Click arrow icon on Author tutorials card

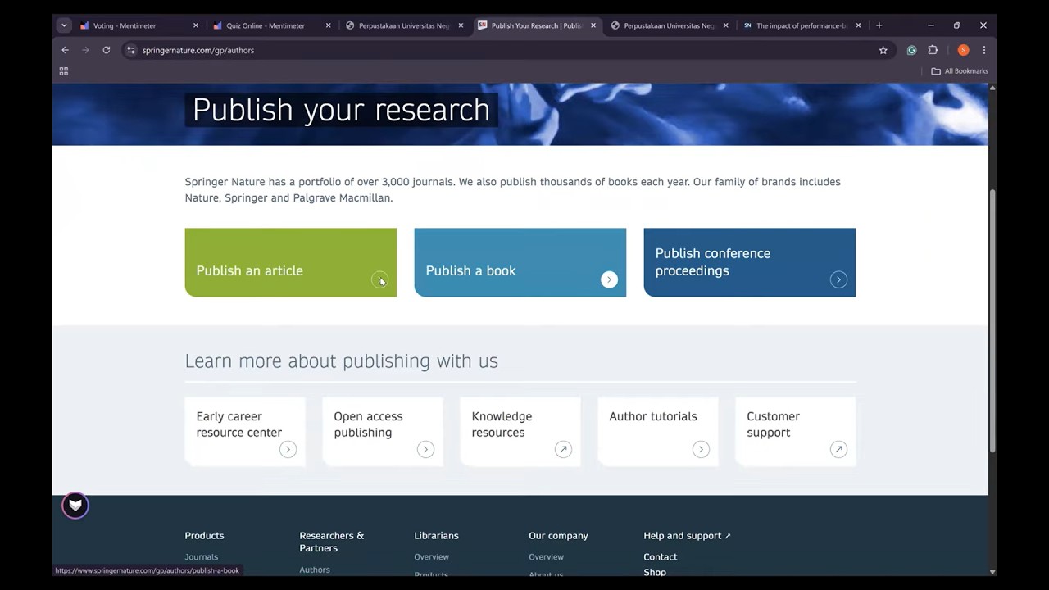click(701, 449)
